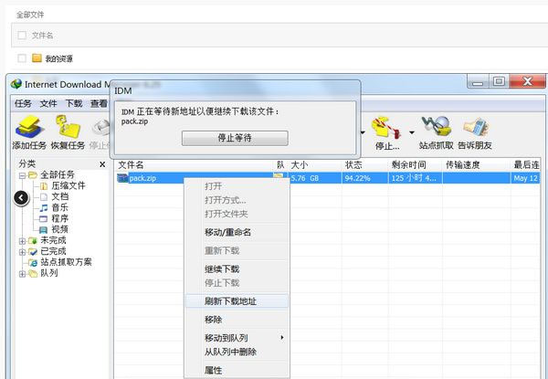This screenshot has height=379, width=548.
Task: Sort by the 文件名 column header
Action: (x=195, y=165)
